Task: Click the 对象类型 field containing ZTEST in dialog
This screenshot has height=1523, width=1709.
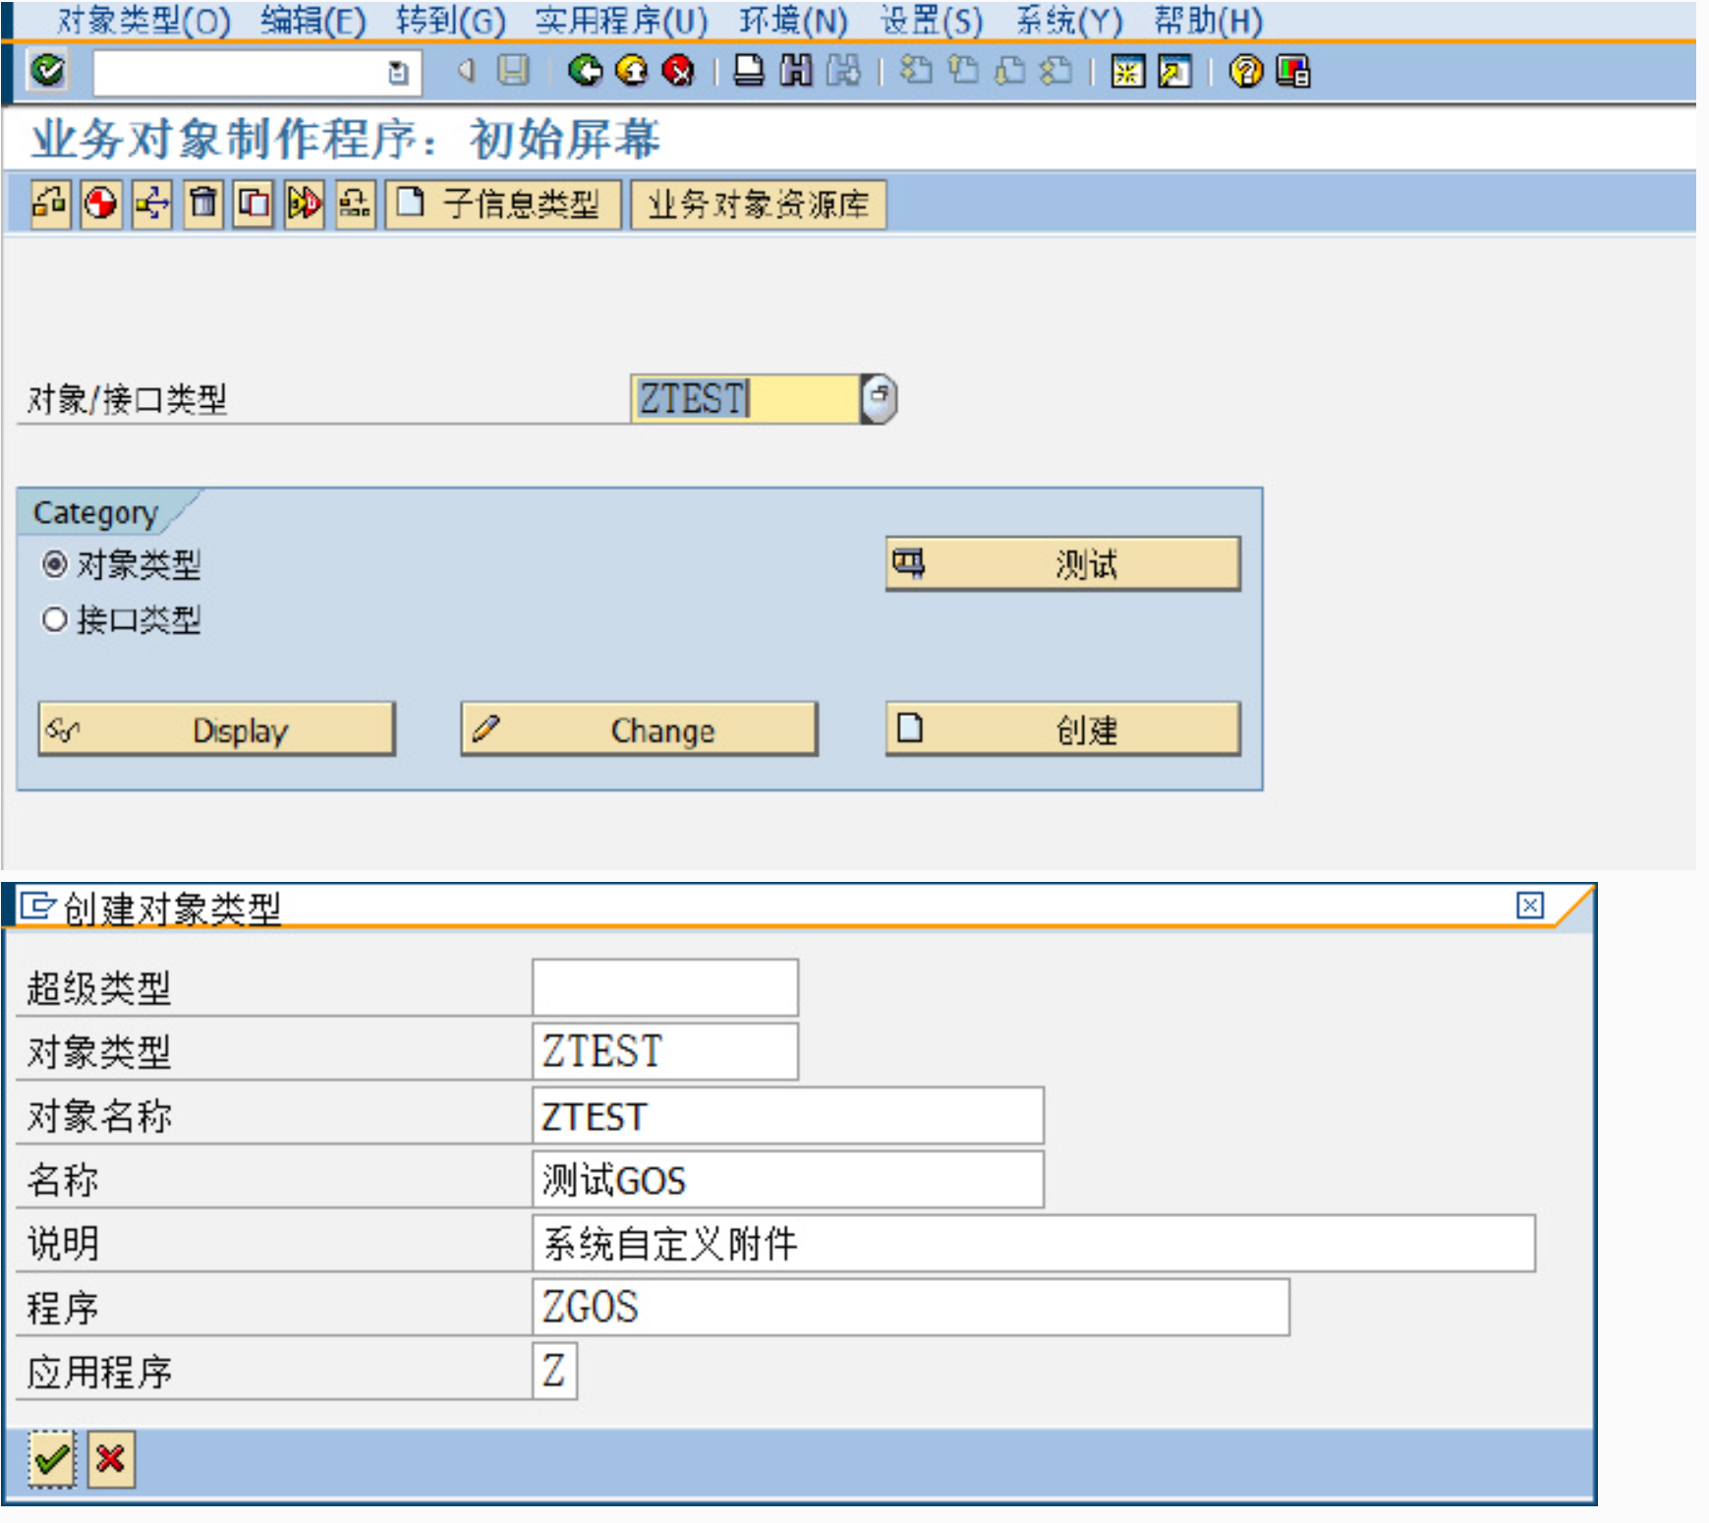Action: pos(665,1051)
